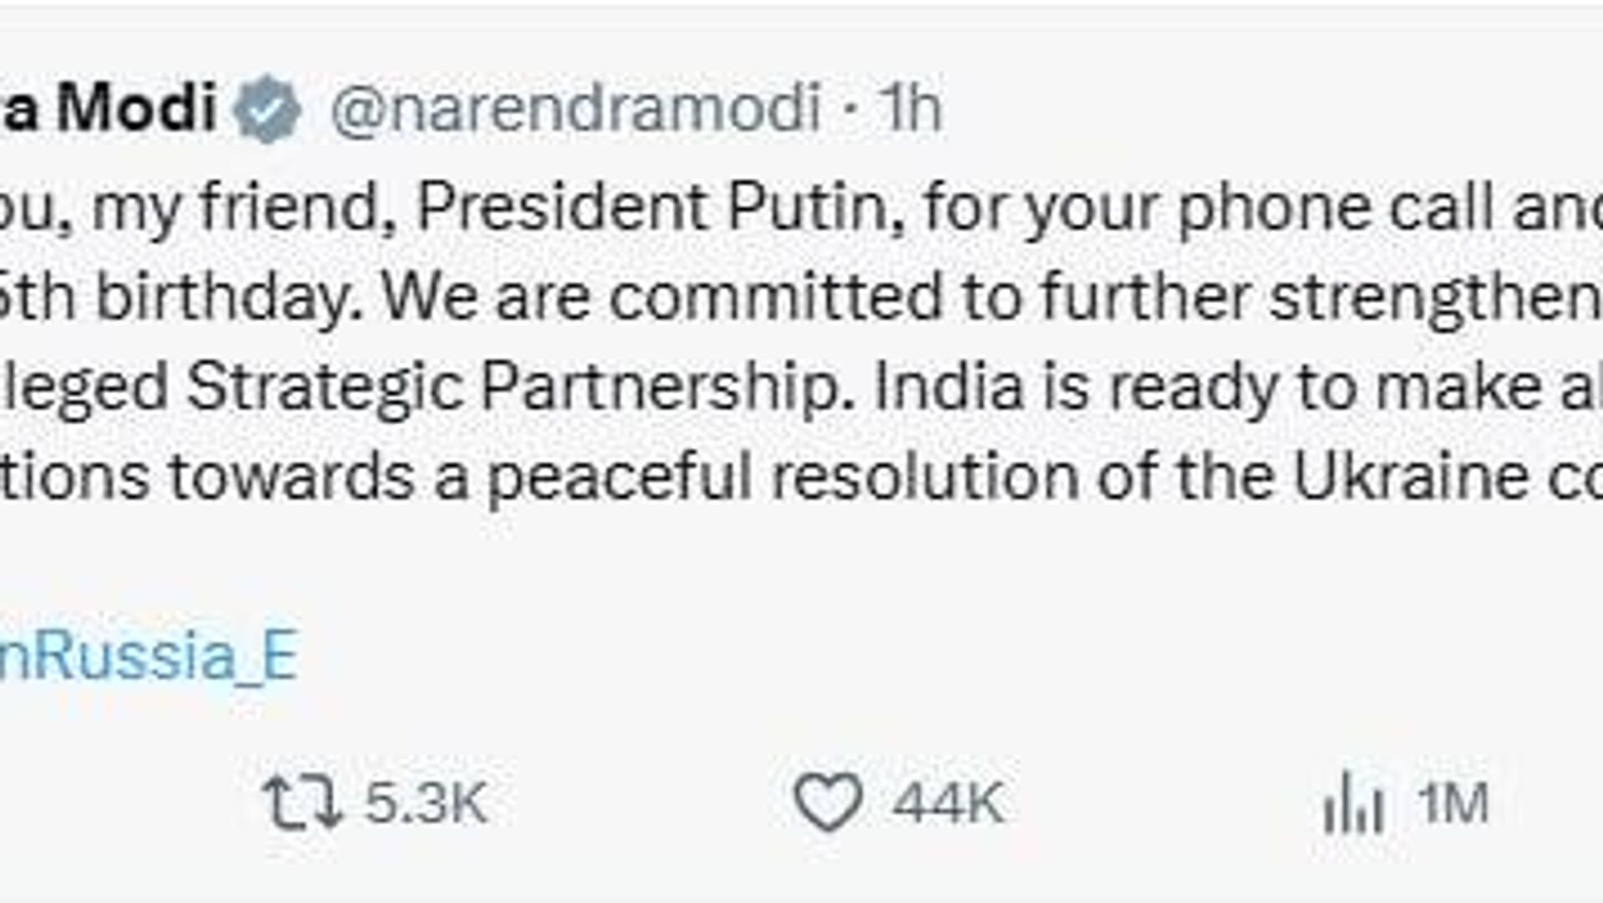Click the blue verified badge icon
The image size is (1603, 903).
(x=266, y=109)
